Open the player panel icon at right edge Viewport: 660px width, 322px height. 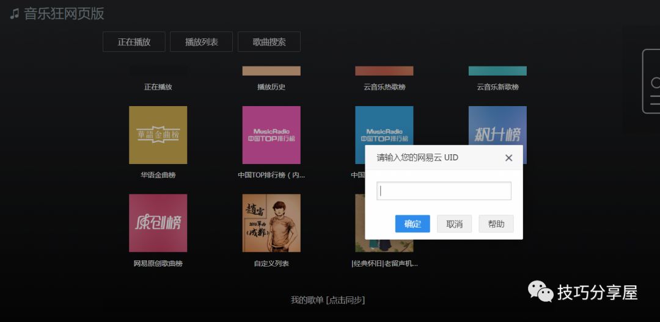[651, 82]
